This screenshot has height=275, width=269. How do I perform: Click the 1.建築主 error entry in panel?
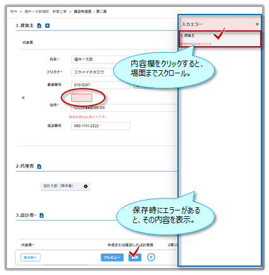[220, 39]
